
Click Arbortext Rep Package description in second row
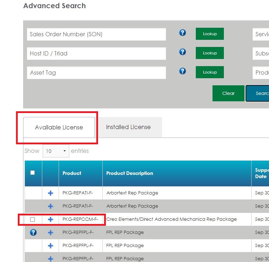(x=132, y=206)
